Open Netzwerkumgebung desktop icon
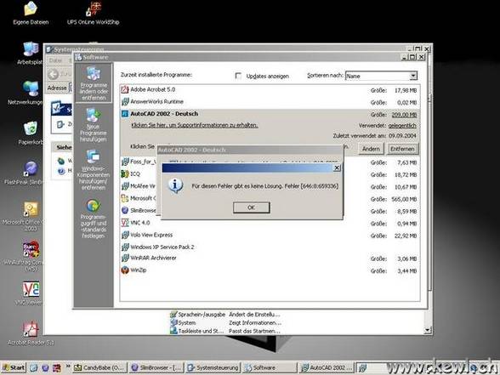 click(x=30, y=94)
